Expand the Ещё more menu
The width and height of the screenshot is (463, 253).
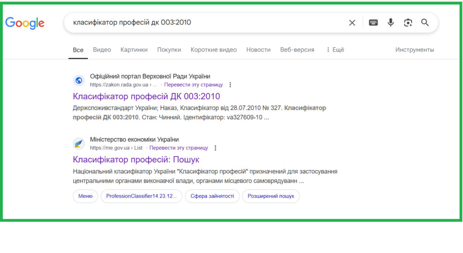coord(335,50)
